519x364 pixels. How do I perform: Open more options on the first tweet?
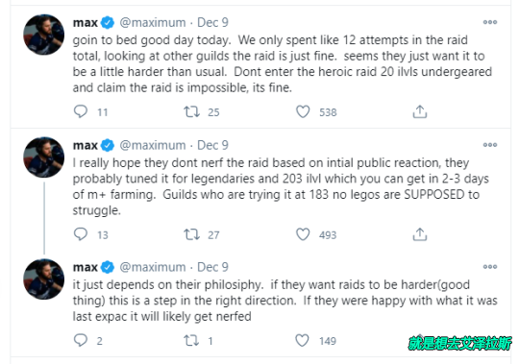pos(490,22)
